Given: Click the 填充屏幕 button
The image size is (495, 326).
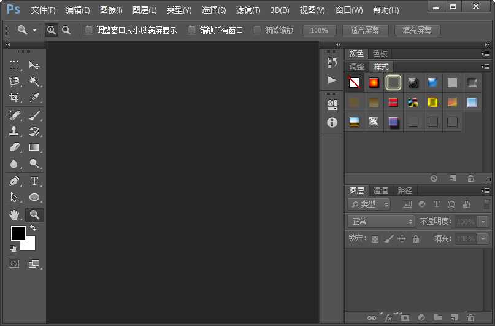Looking at the screenshot, I should pos(416,30).
